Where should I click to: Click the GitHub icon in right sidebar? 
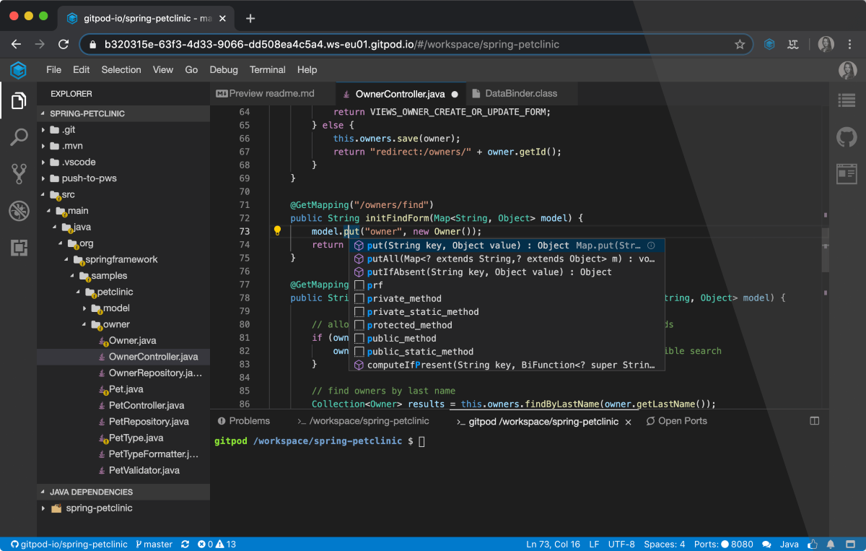tap(846, 137)
